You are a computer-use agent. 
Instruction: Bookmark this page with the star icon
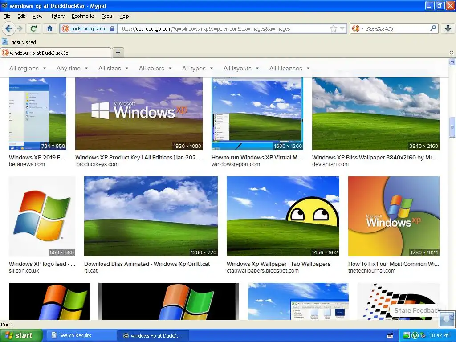click(334, 28)
